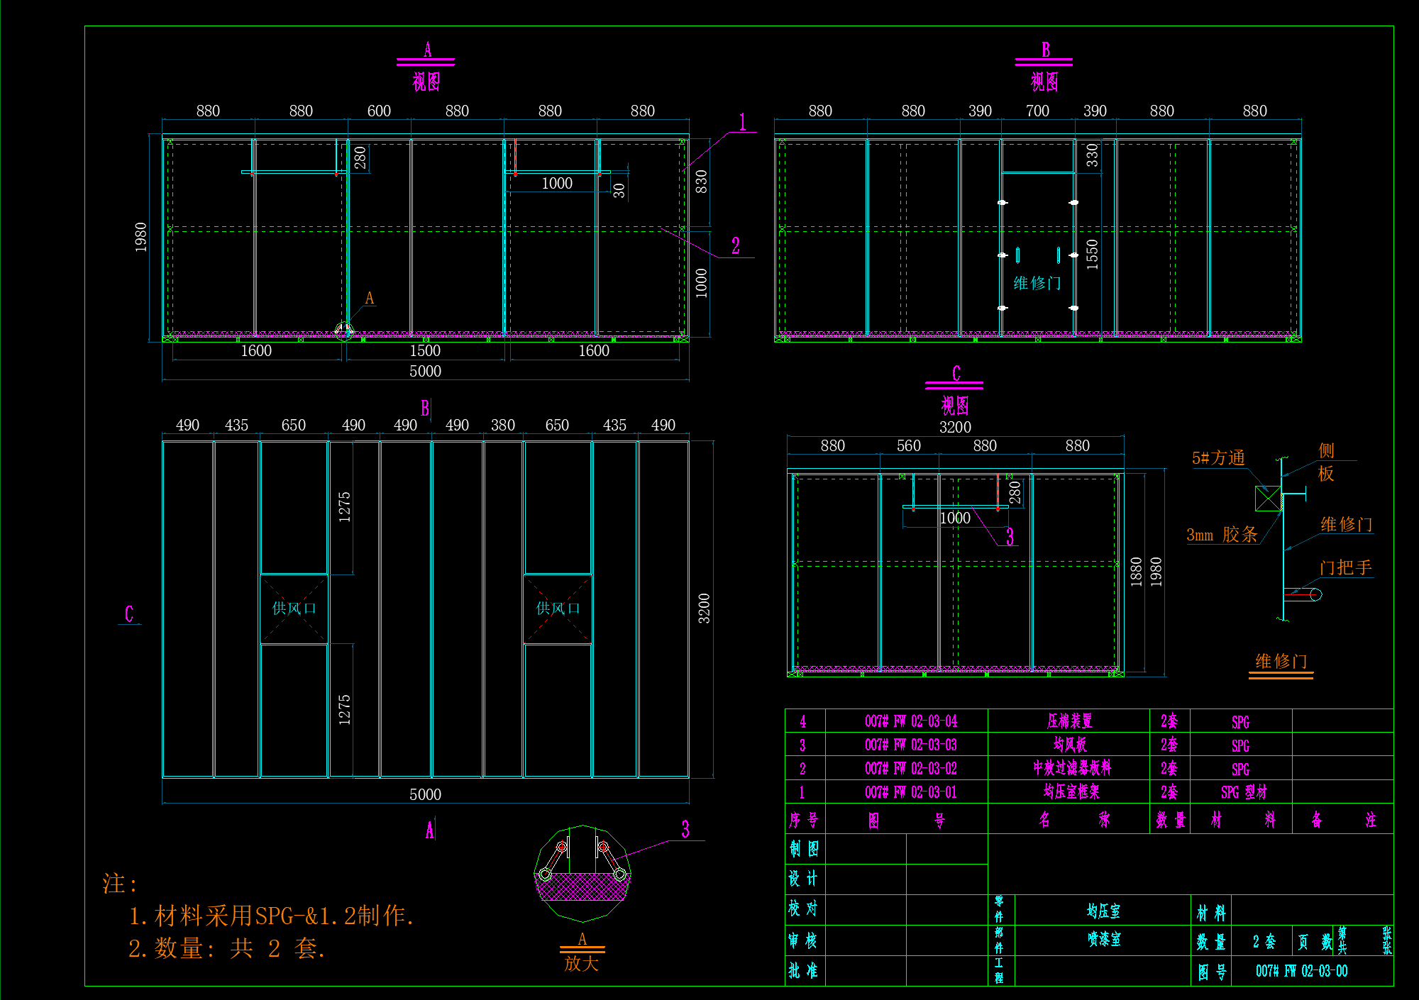Click the 维修门 label in view B
This screenshot has width=1419, height=1000.
pyautogui.click(x=1037, y=283)
